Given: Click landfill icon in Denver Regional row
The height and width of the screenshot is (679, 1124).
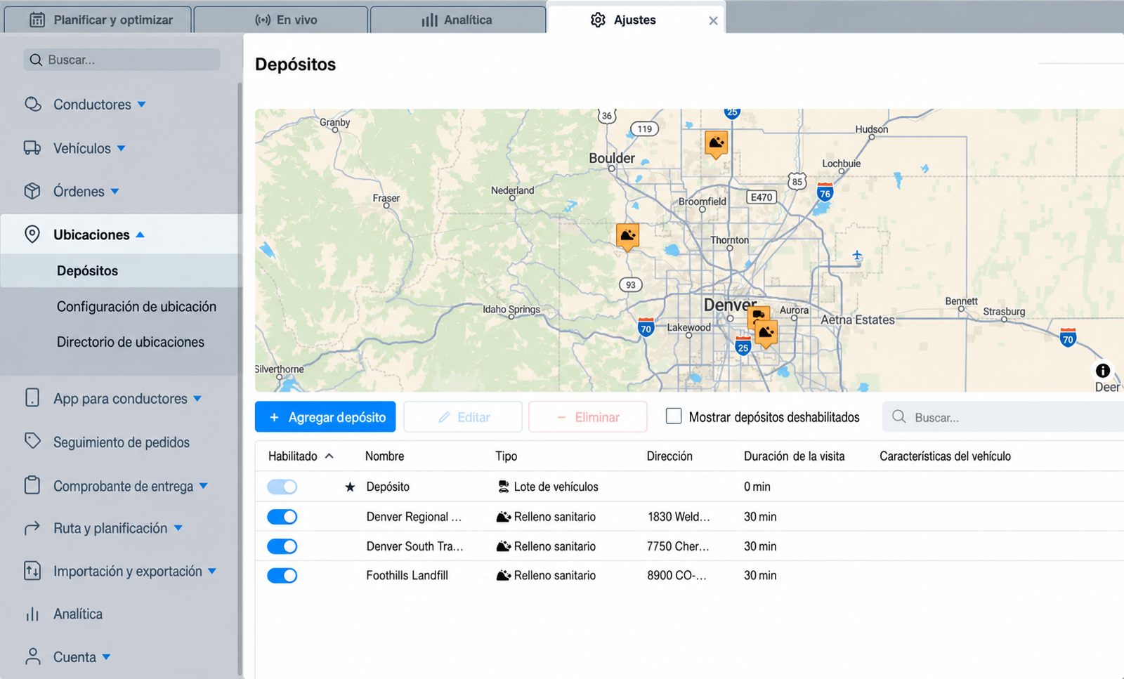Looking at the screenshot, I should 503,517.
